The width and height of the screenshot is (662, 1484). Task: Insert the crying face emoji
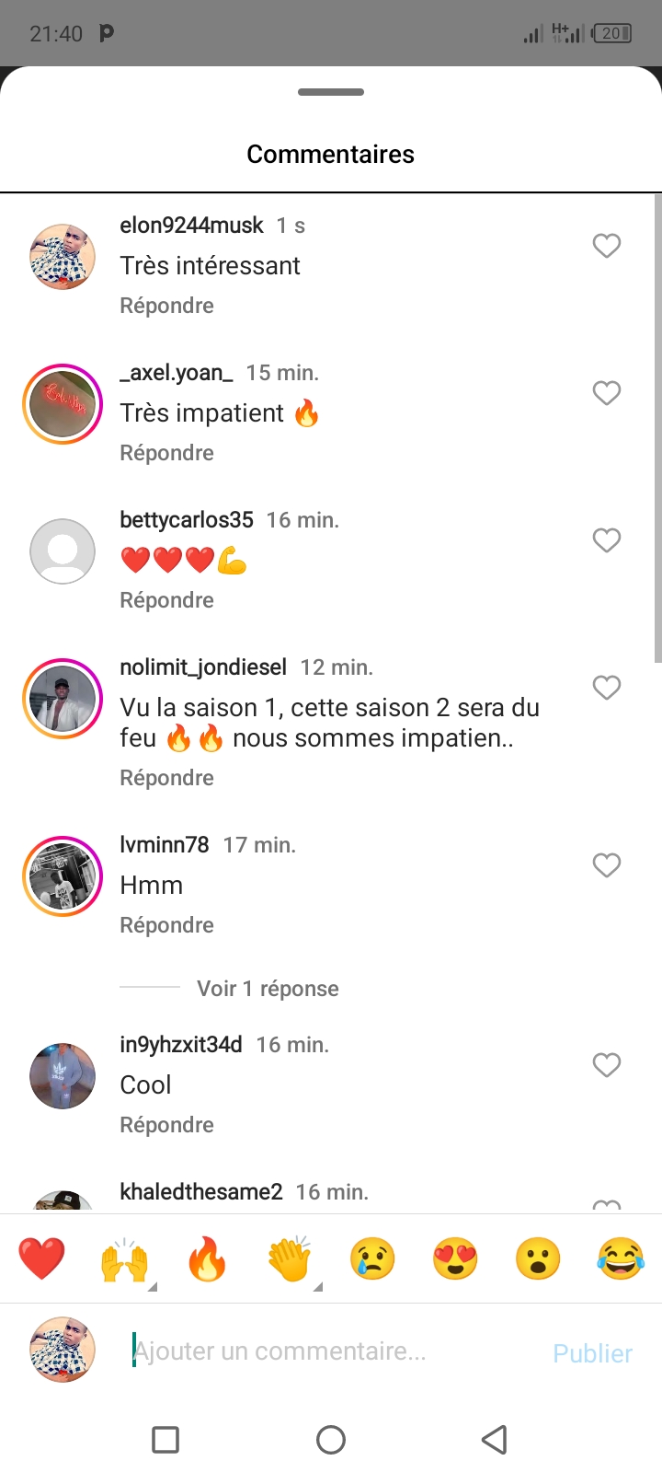(372, 1258)
